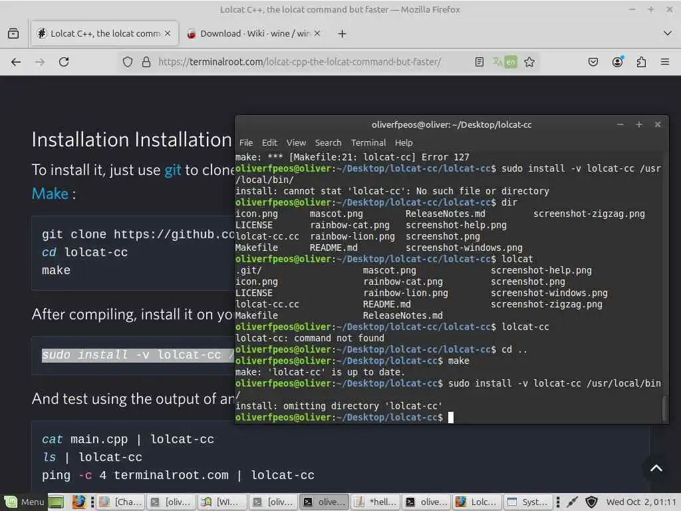
Task: Follow the git link in the article
Action: (172, 170)
